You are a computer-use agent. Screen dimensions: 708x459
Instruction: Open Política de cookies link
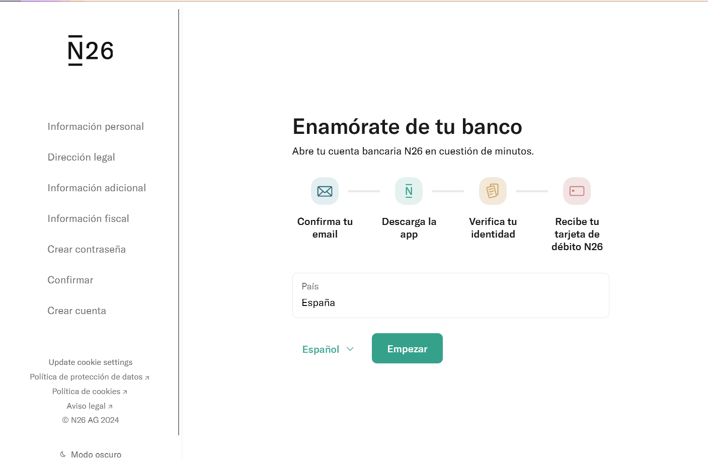tap(90, 392)
